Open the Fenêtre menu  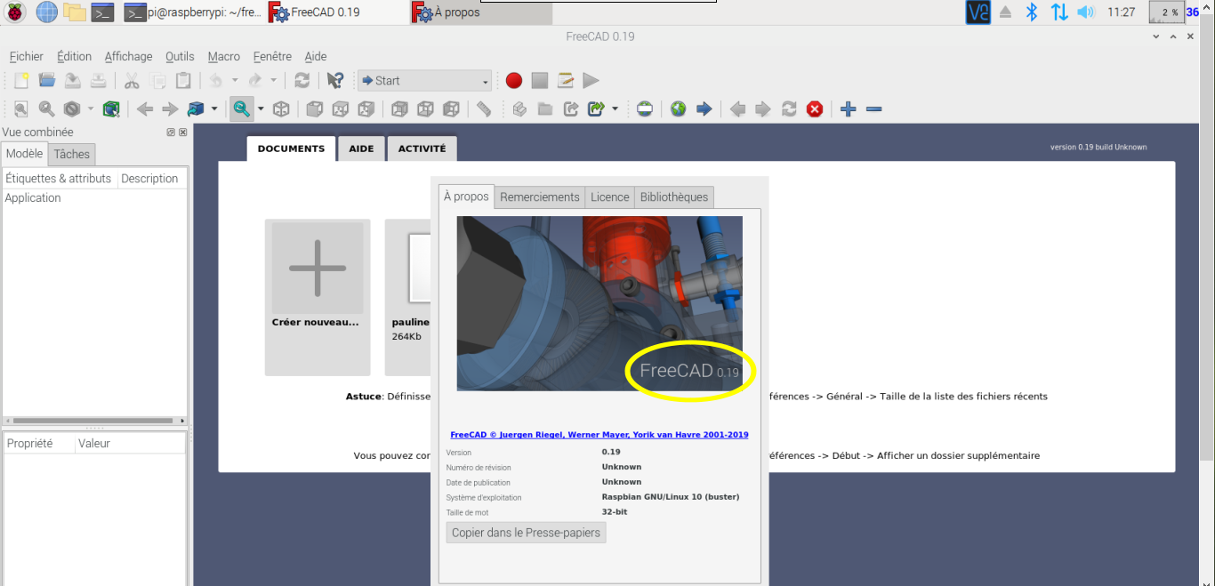click(272, 56)
